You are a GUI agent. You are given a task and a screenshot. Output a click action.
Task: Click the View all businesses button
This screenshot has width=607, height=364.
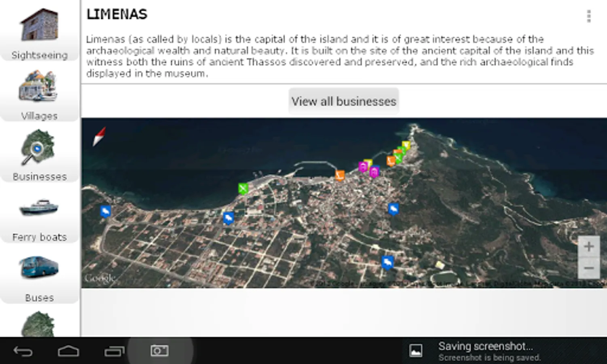(344, 101)
